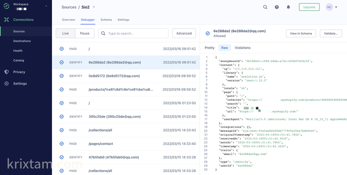Expand the Workspace switcher dropdown

click(x=45, y=6)
